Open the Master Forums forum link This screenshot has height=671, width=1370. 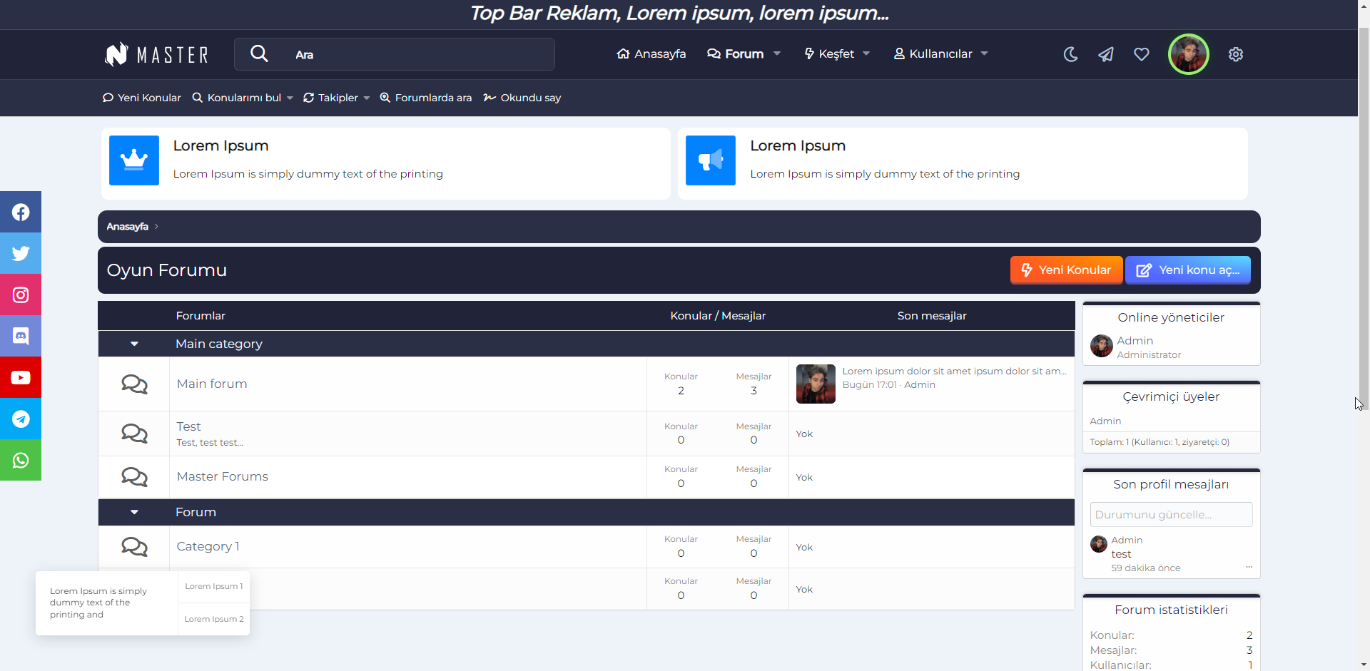[223, 476]
